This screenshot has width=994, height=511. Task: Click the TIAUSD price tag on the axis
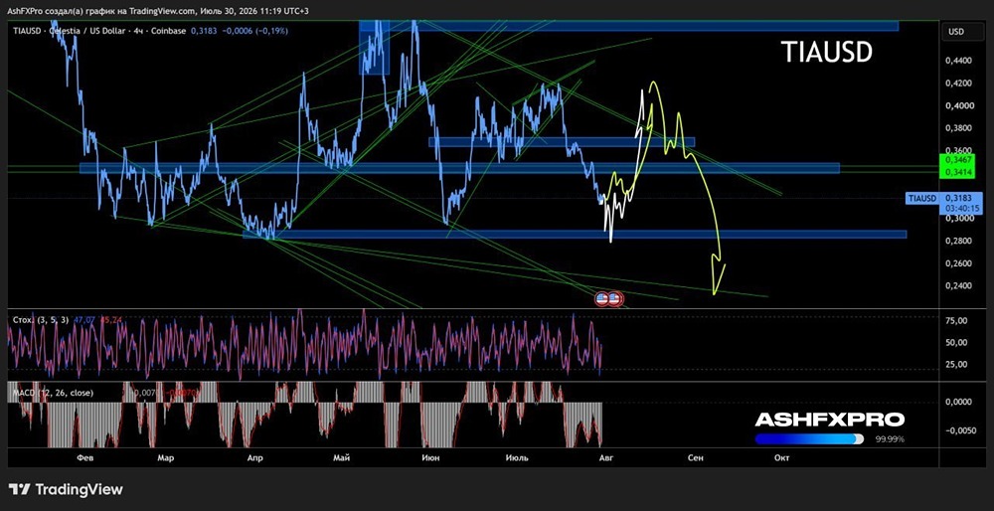(x=921, y=199)
